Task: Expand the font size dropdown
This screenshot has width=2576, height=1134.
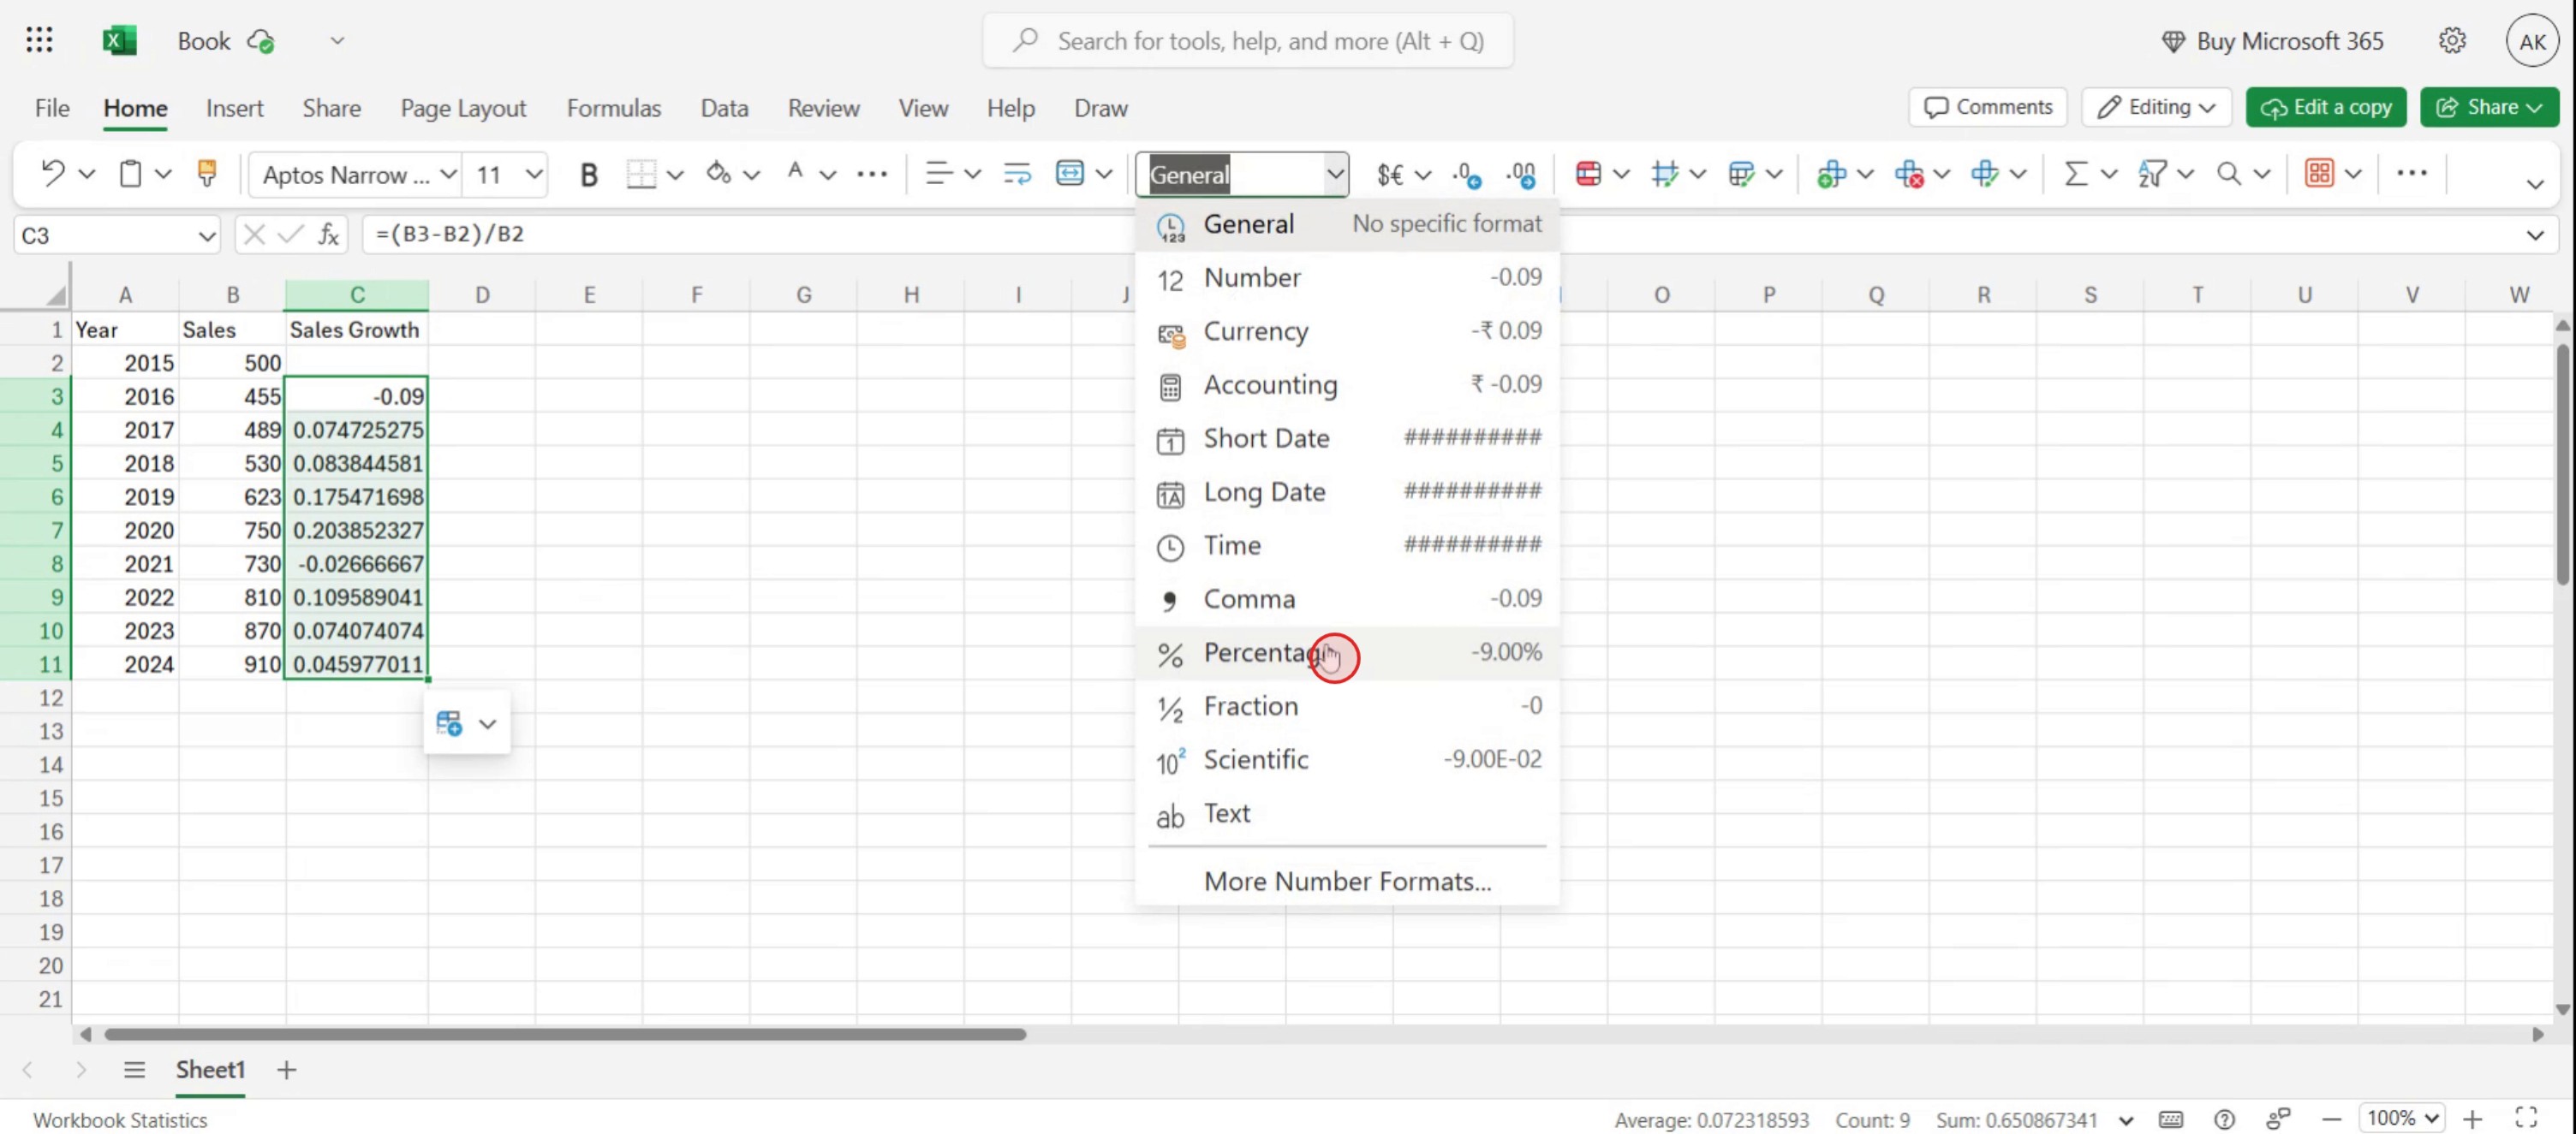Action: tap(534, 175)
